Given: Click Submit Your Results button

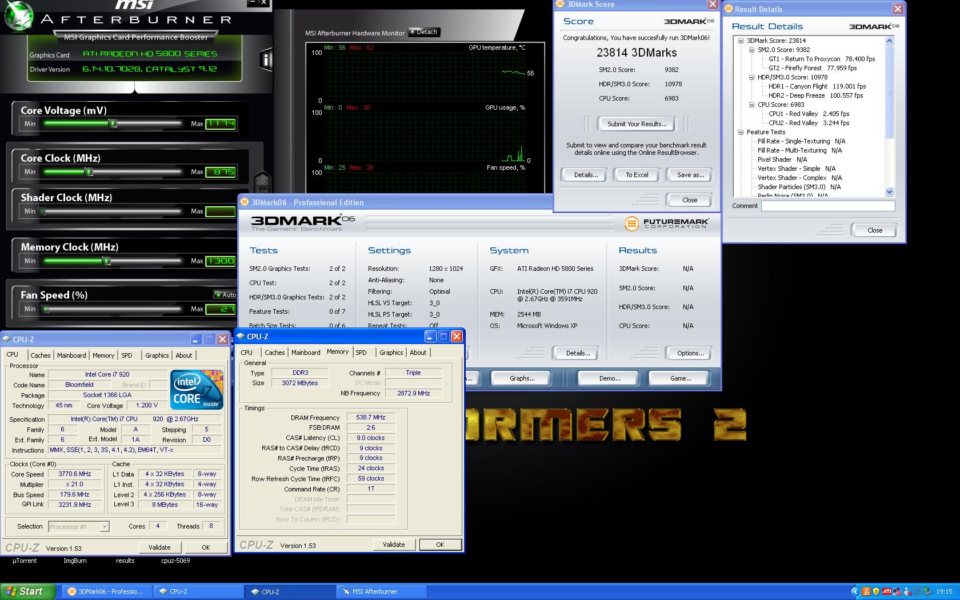Looking at the screenshot, I should [x=637, y=124].
